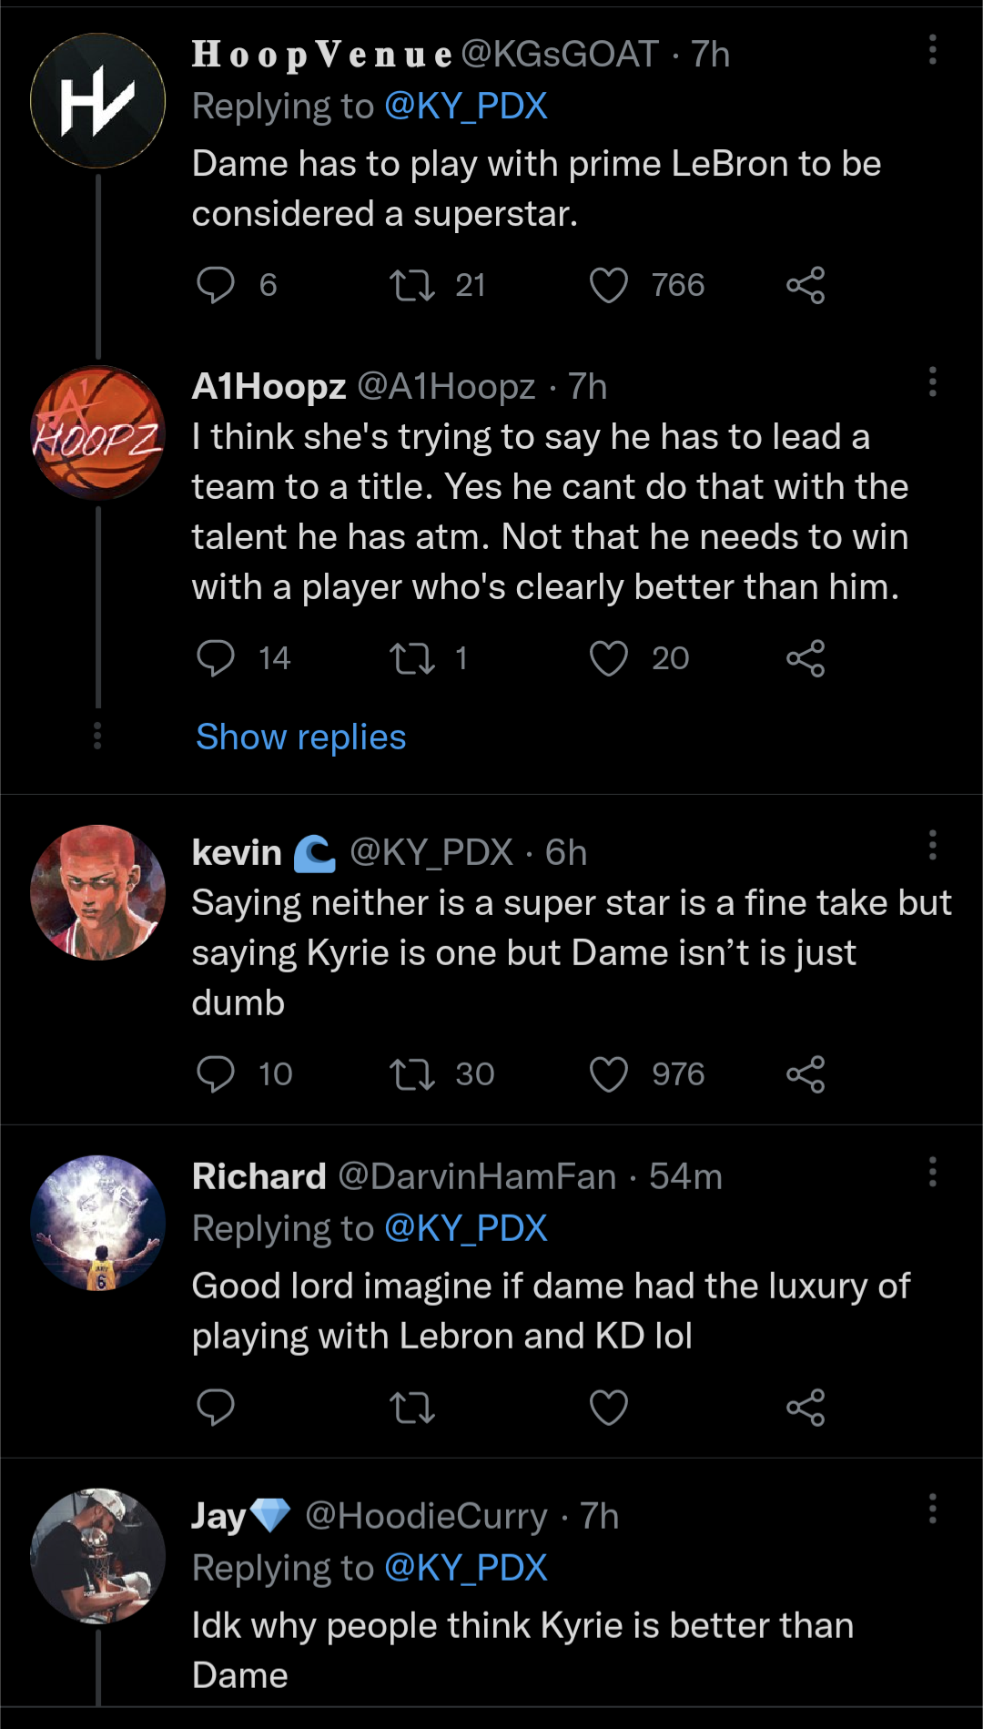
Task: Retweet HoopVenue's tweet with 21 retweets
Action: [412, 285]
